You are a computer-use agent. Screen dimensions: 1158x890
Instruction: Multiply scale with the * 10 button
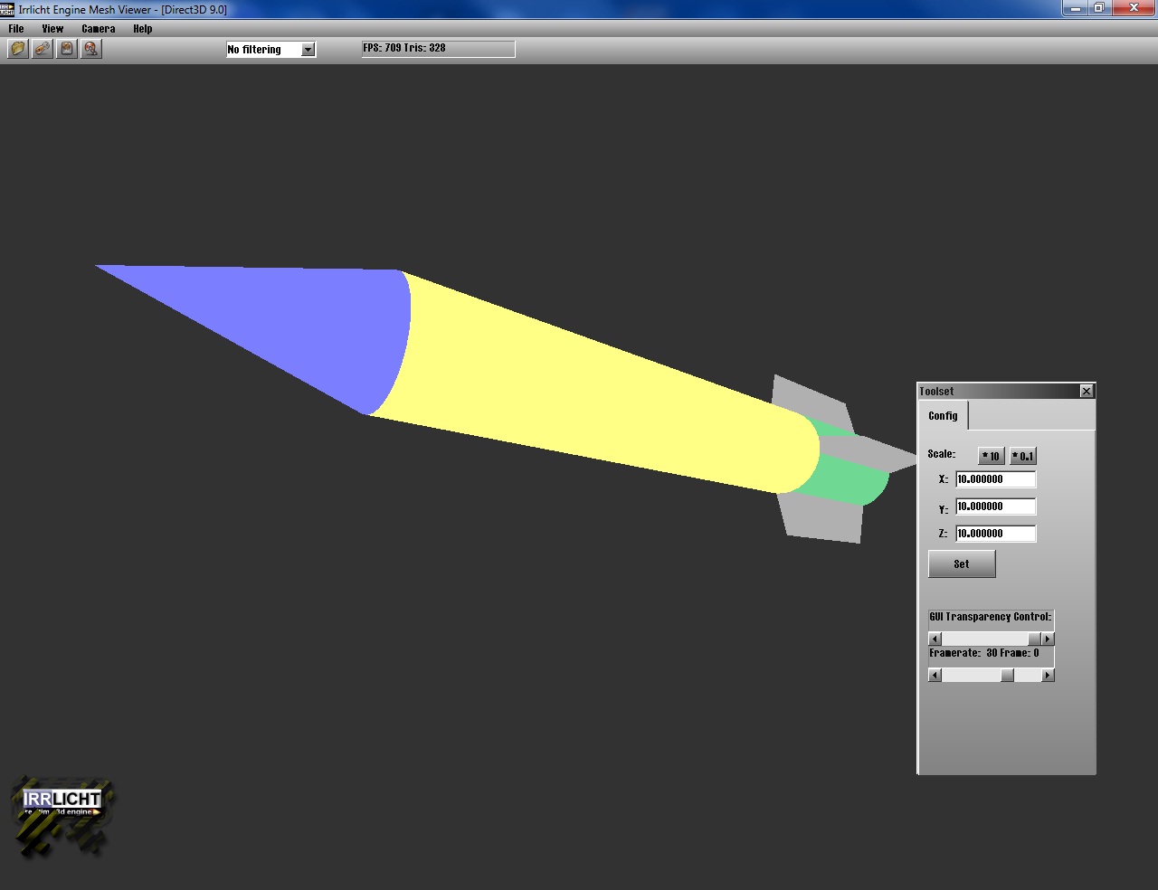point(992,456)
